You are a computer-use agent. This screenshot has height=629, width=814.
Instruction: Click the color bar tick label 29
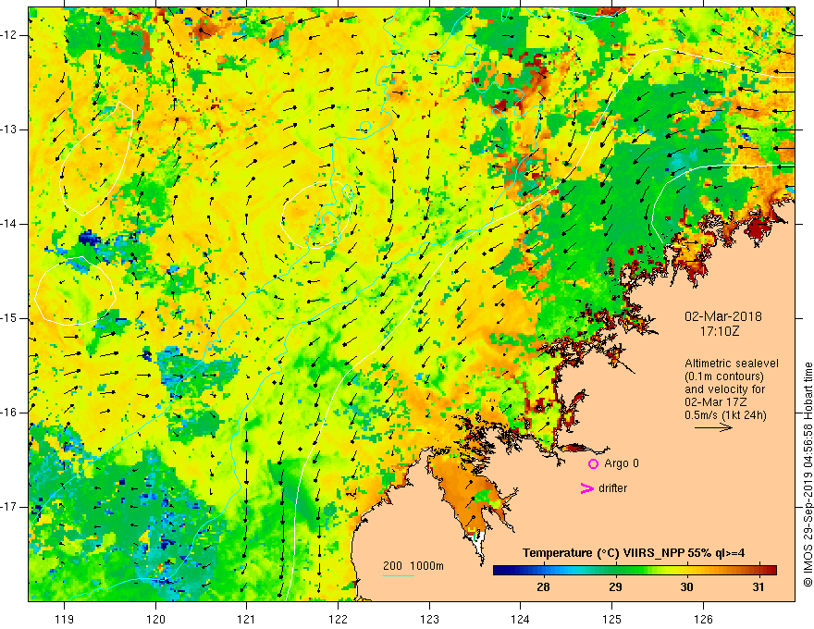615,587
